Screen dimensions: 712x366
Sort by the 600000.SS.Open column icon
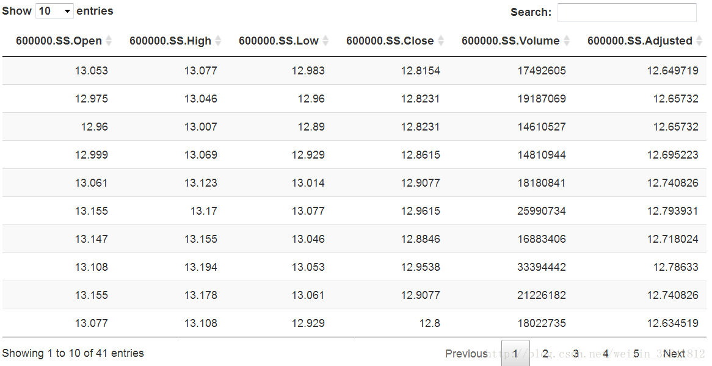(109, 41)
